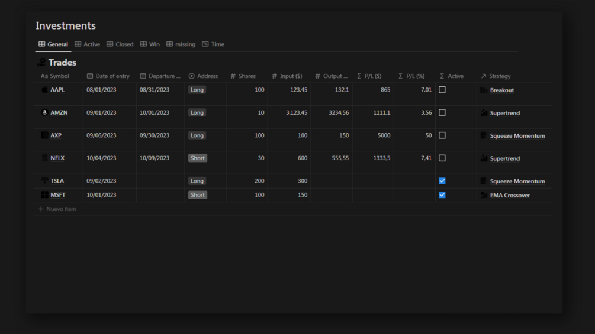Switch to the Closed view tab
The width and height of the screenshot is (595, 334).
pyautogui.click(x=120, y=44)
